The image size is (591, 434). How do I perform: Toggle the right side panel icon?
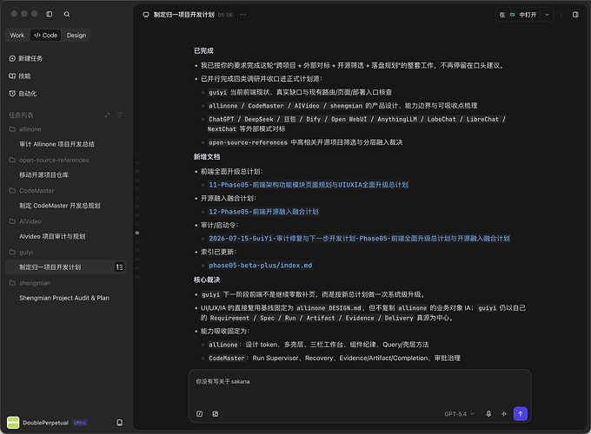pos(575,15)
